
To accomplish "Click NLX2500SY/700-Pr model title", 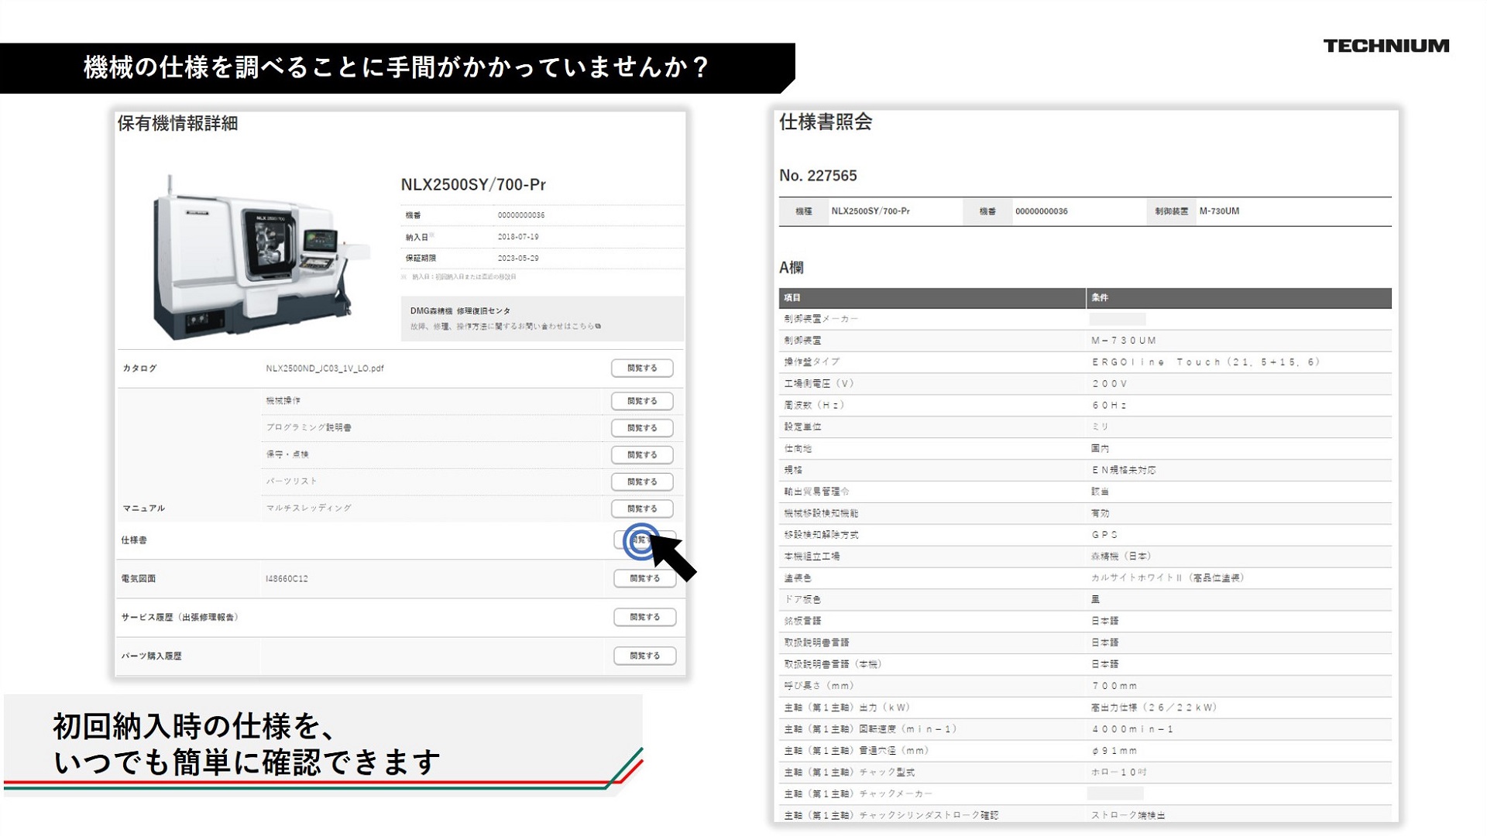I will 472,185.
